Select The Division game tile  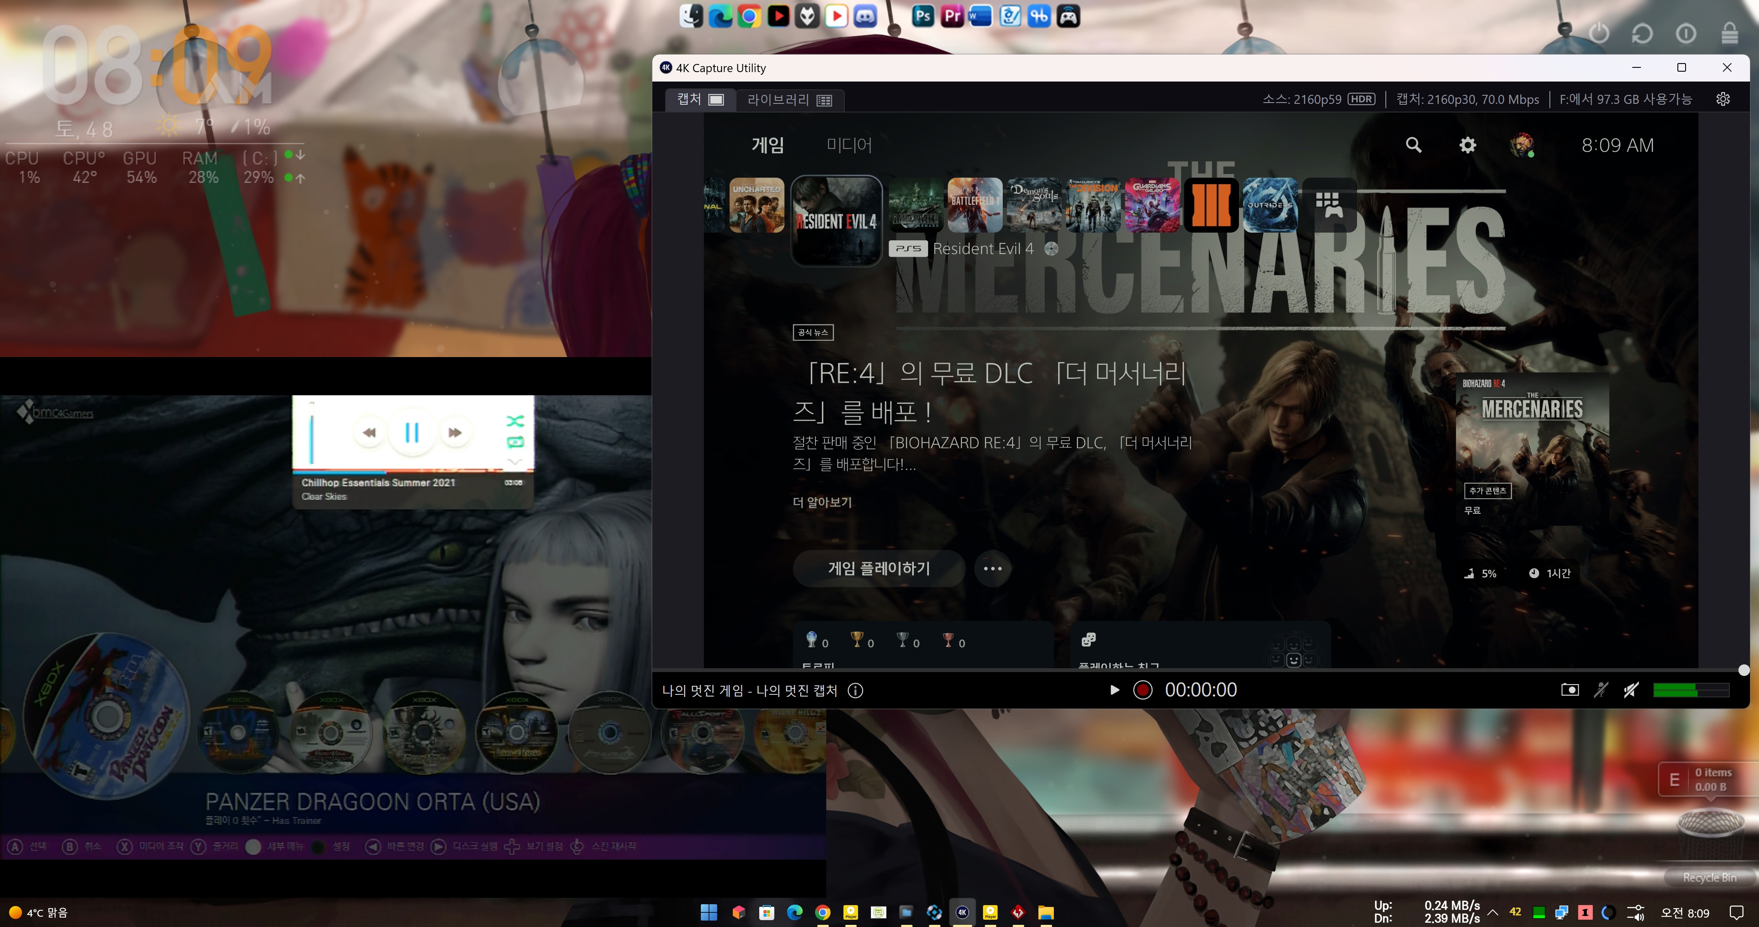[1093, 206]
